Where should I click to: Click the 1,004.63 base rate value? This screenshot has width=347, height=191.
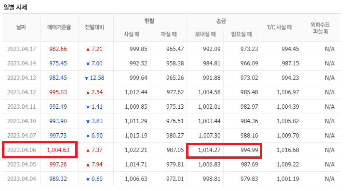pos(58,150)
